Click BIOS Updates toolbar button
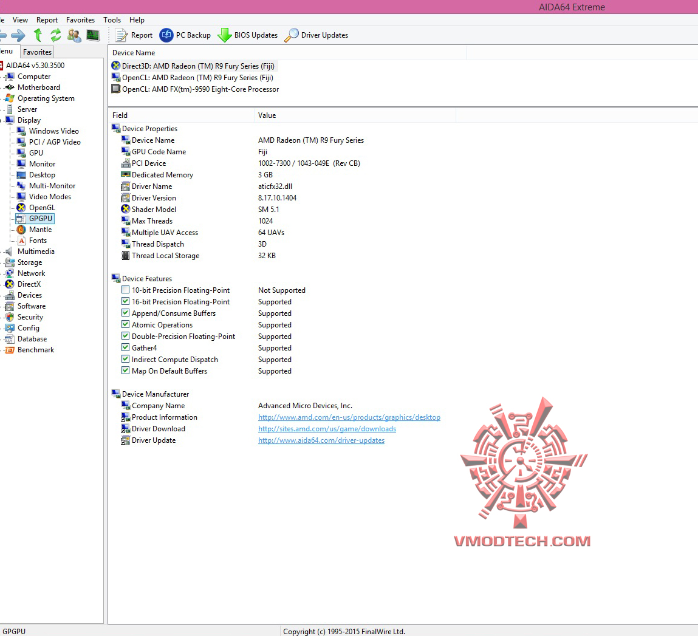698x636 pixels. [248, 35]
